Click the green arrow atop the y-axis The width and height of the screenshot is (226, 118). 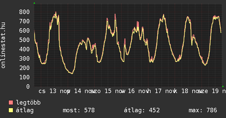click(x=34, y=3)
